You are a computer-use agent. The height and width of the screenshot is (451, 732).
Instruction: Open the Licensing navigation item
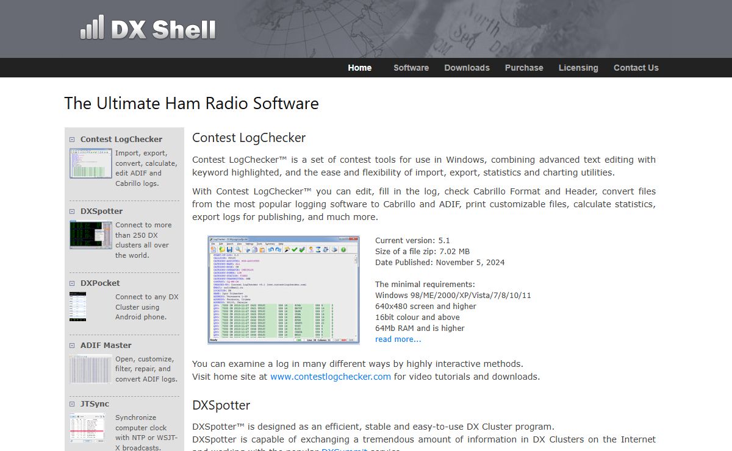point(578,68)
